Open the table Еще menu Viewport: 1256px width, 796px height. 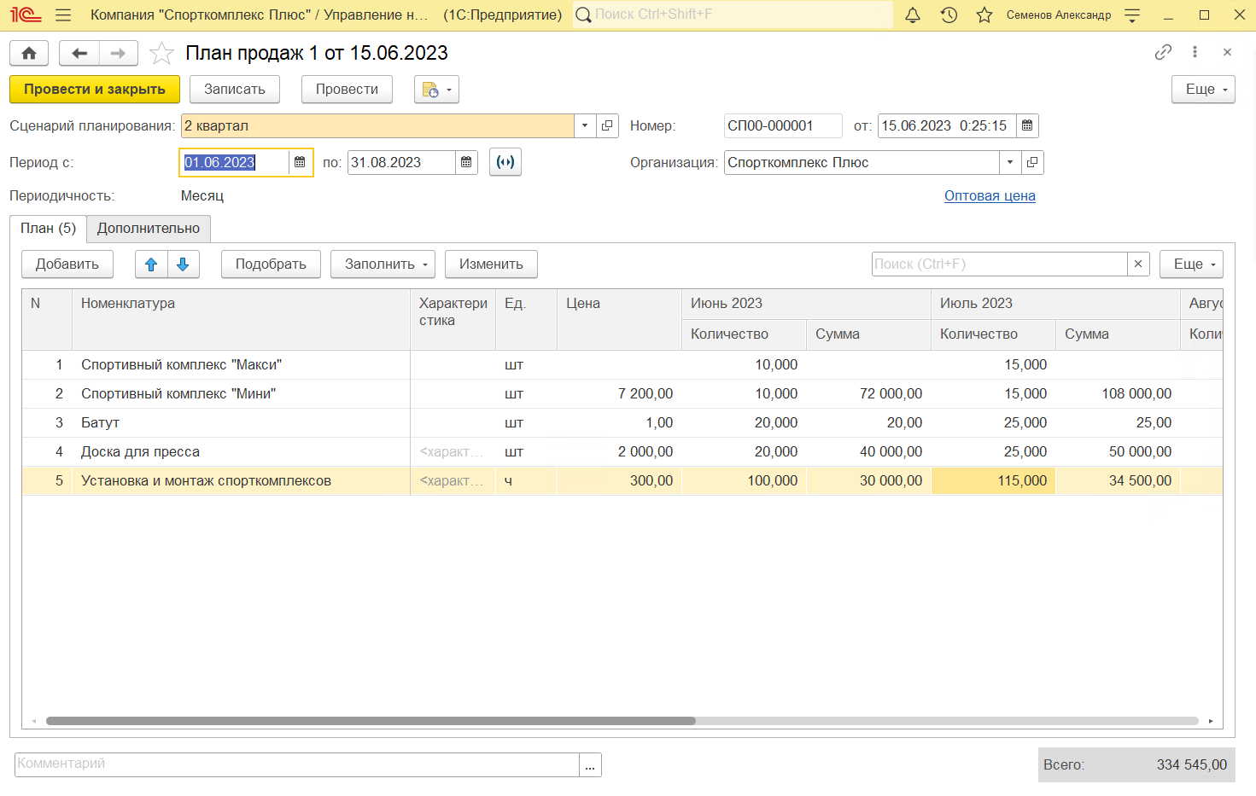click(x=1191, y=264)
